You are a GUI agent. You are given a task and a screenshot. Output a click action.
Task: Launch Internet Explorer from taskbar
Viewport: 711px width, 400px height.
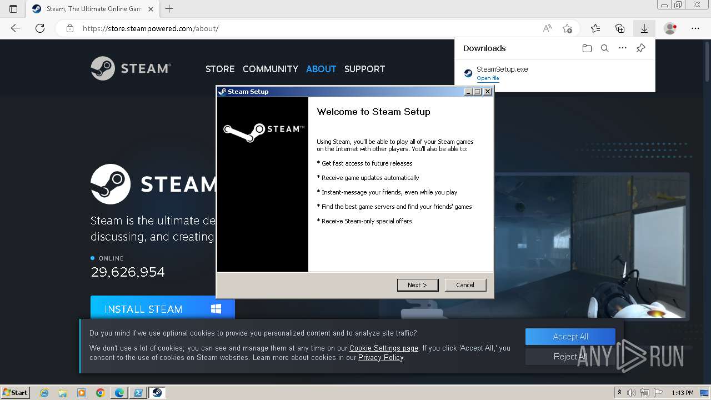click(x=44, y=393)
